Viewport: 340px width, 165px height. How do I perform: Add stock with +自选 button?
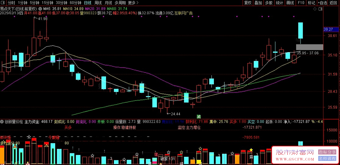pyautogui.click(x=322, y=3)
